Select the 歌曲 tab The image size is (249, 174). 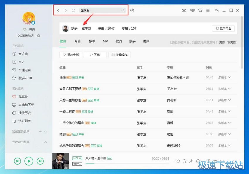point(63,41)
